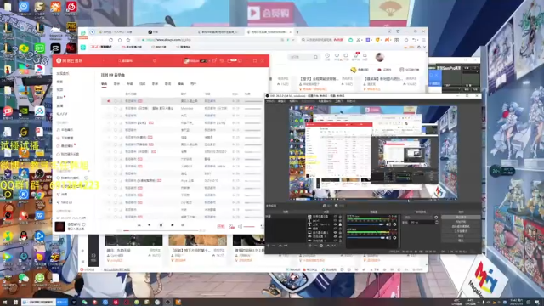This screenshot has height=306, width=544.
Task: Move OBS source down with the arrow
Action: click(334, 246)
